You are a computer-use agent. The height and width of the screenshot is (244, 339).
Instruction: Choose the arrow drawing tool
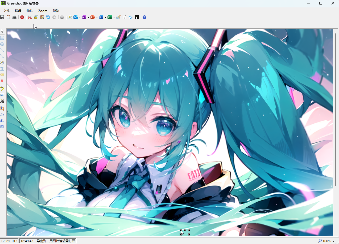tap(2, 56)
